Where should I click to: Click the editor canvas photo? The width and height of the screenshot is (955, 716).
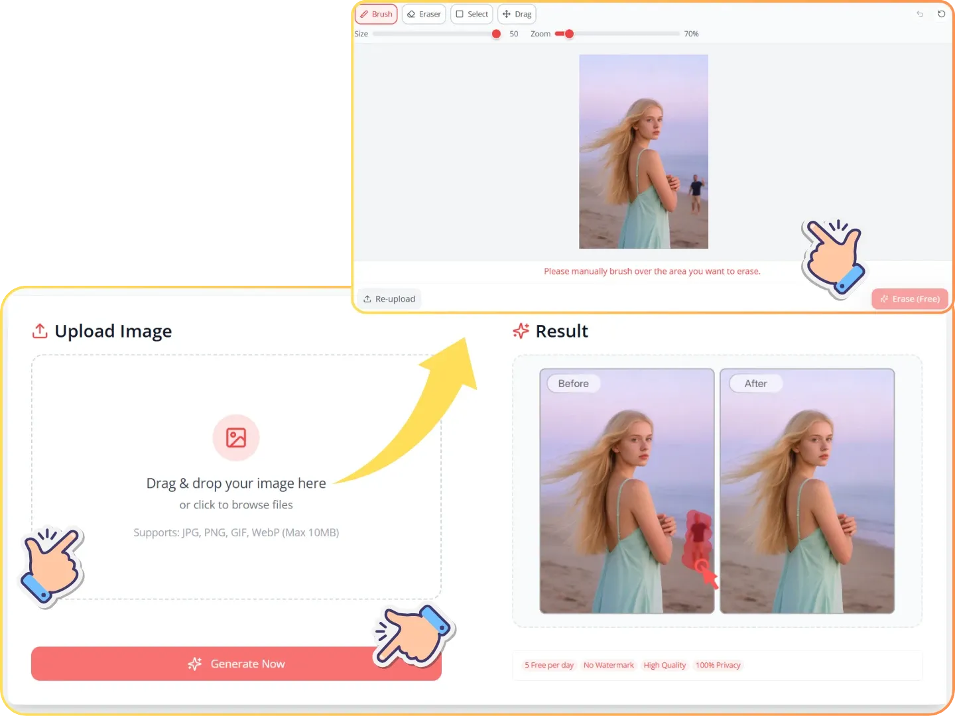(x=643, y=151)
